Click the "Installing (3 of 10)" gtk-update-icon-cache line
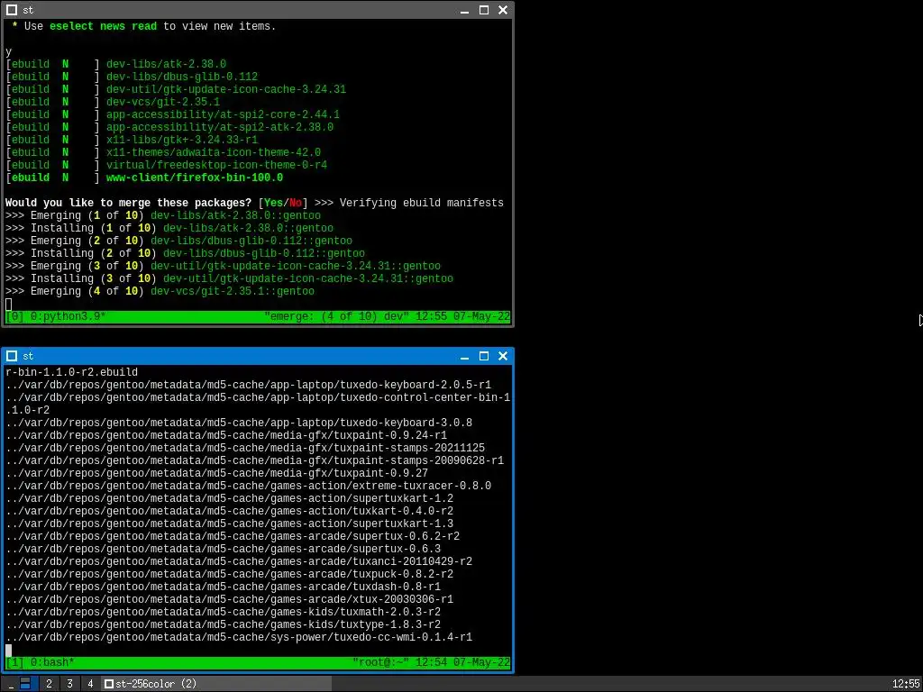923x692 pixels. (230, 279)
